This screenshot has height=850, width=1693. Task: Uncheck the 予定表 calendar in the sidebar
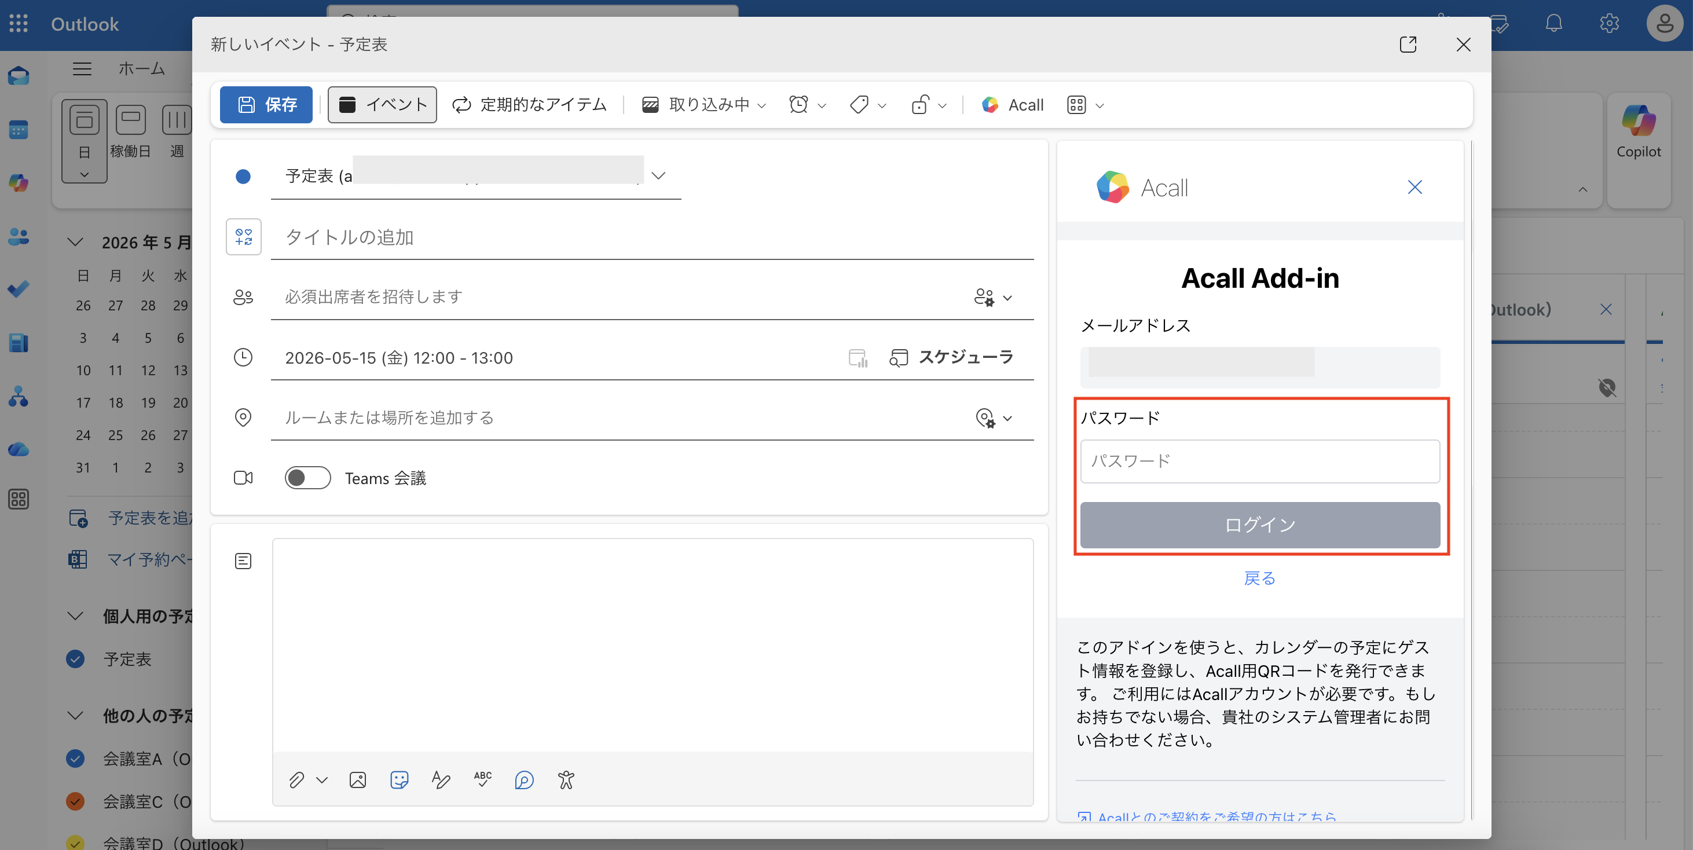click(76, 659)
